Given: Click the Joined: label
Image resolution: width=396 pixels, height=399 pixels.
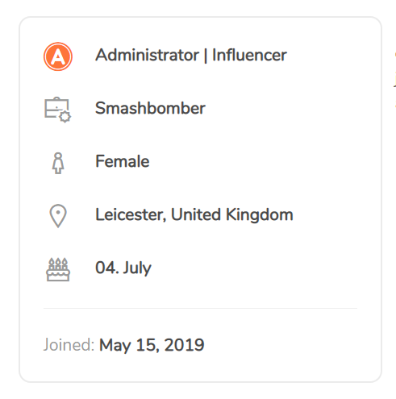Looking at the screenshot, I should (x=69, y=344).
